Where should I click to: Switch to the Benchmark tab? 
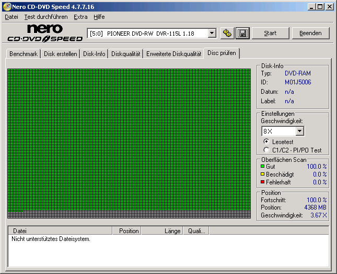point(24,53)
